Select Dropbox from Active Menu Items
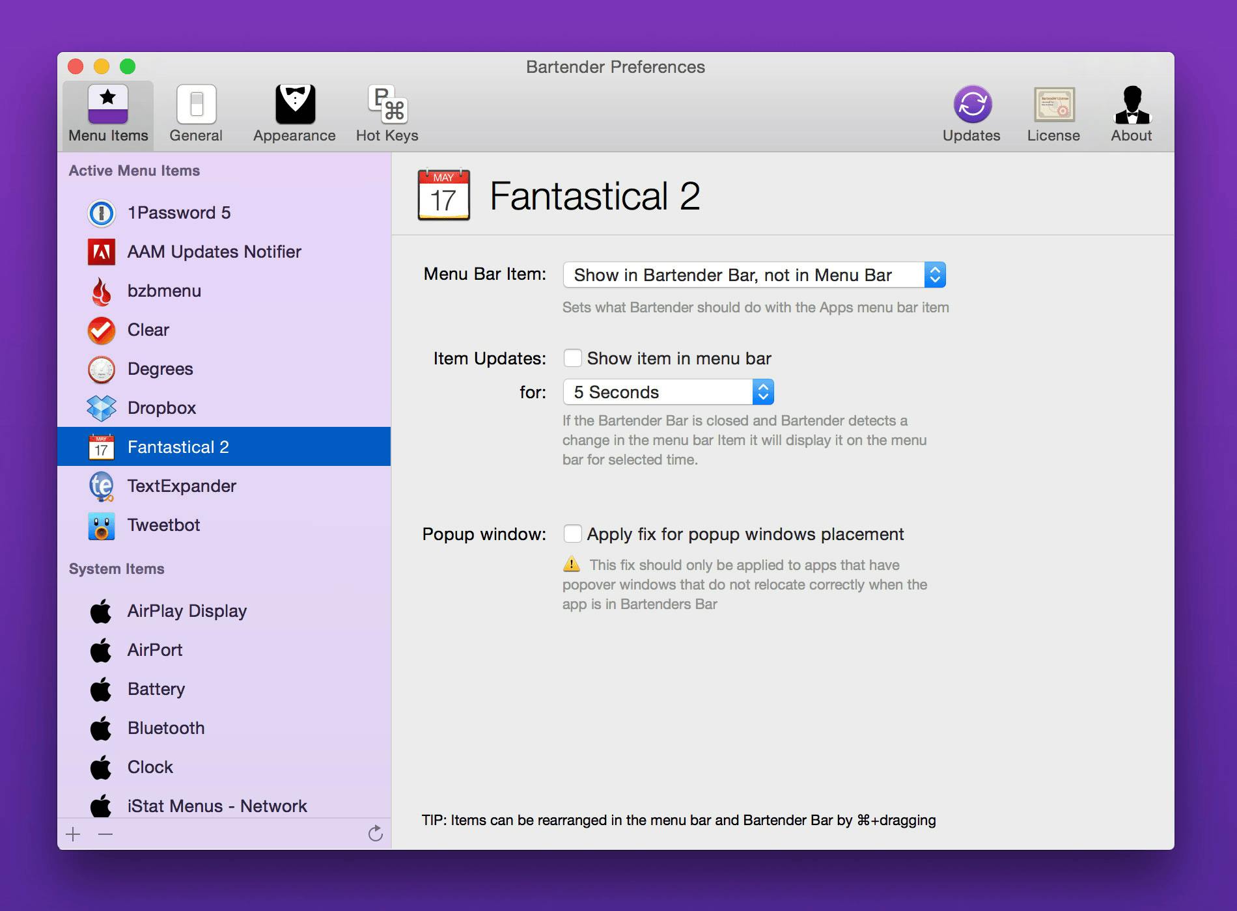 pos(161,408)
